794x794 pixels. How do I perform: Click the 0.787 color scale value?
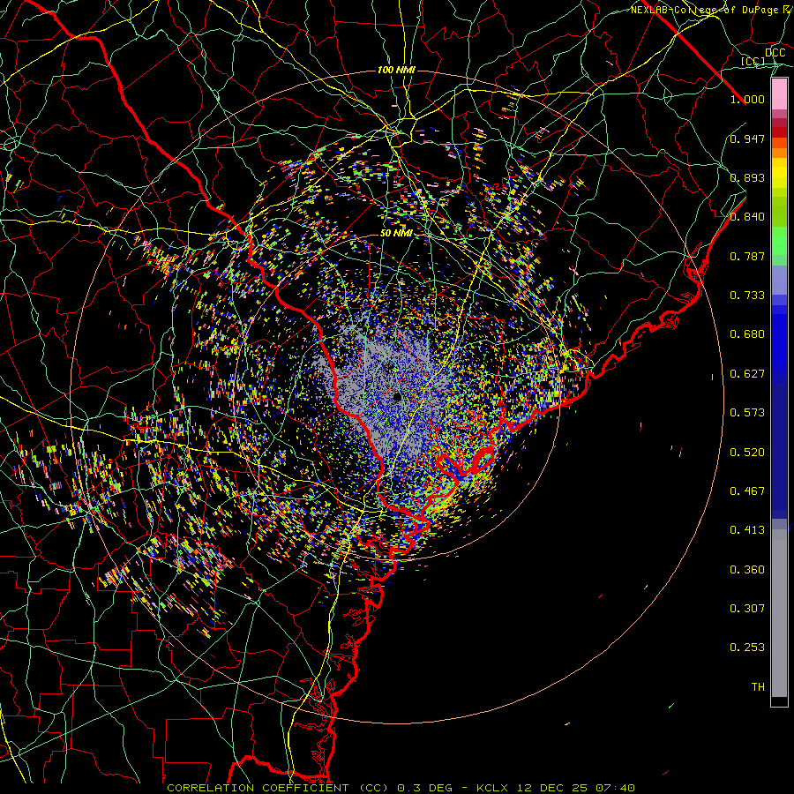747,256
